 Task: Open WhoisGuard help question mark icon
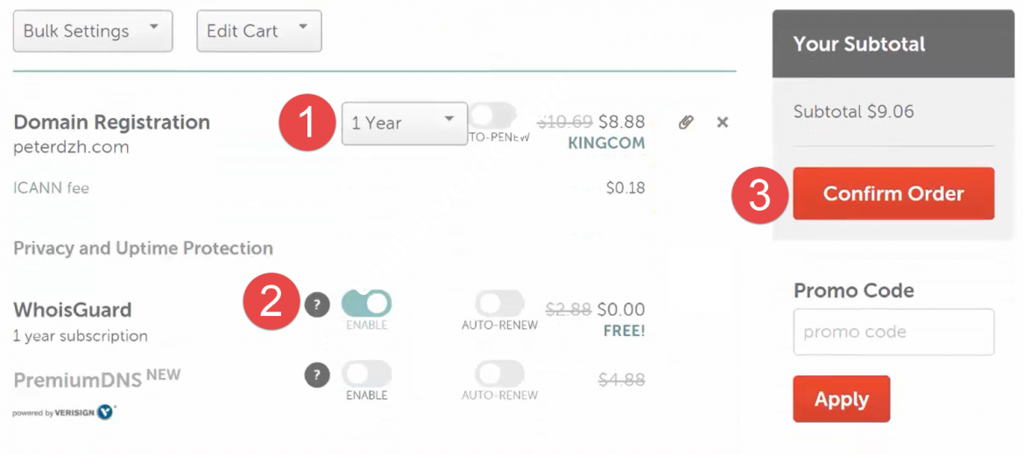(317, 304)
